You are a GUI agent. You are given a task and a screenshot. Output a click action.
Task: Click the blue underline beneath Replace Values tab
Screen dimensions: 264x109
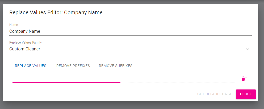pos(31,72)
